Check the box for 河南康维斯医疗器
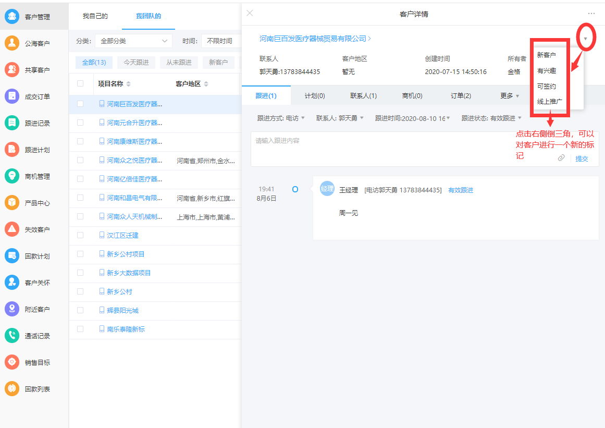This screenshot has width=605, height=428. [80, 141]
